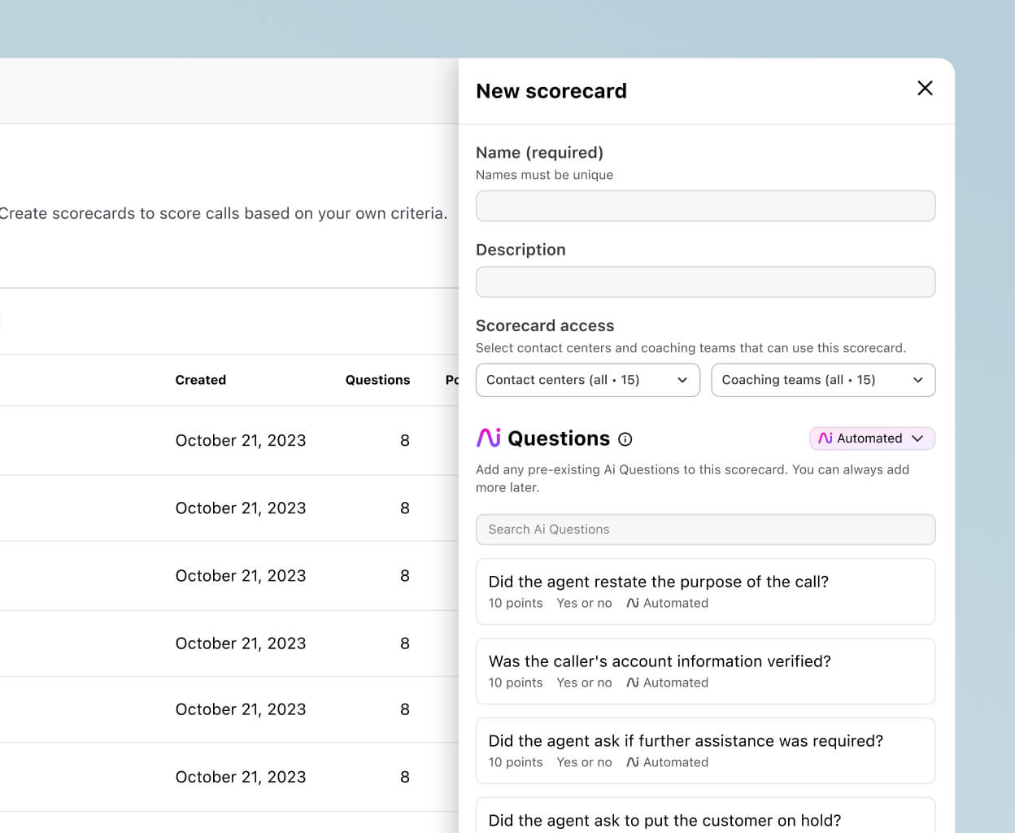The width and height of the screenshot is (1015, 833).
Task: Select the question about restating the call purpose
Action: pos(705,591)
